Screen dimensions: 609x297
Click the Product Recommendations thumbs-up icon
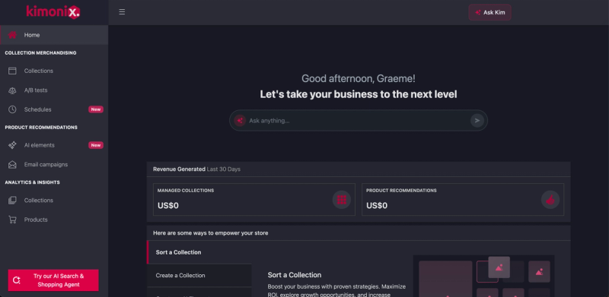point(550,200)
